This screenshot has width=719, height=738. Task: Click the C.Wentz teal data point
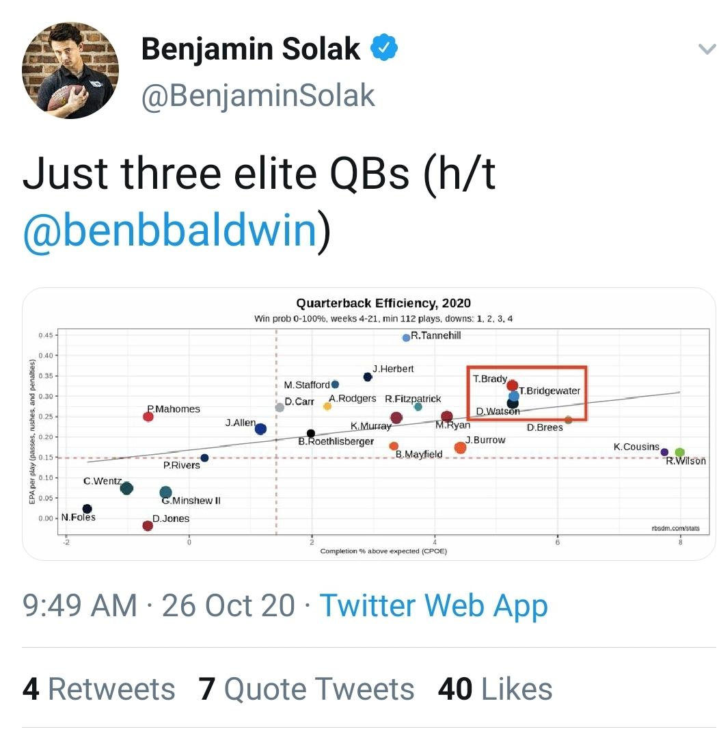click(x=126, y=488)
